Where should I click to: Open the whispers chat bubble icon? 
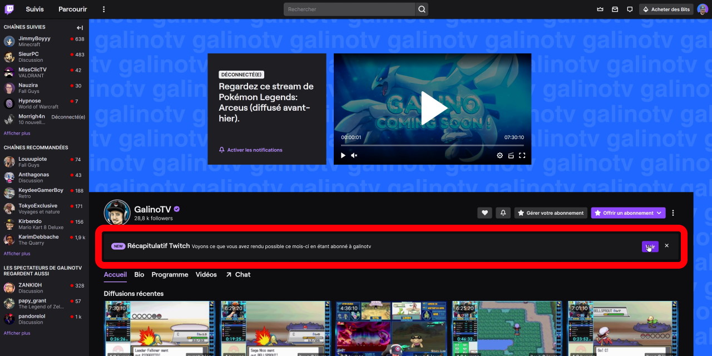(x=630, y=9)
